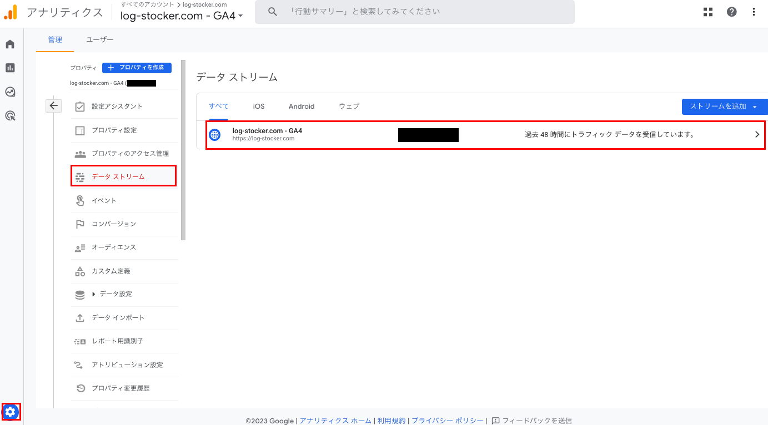Image resolution: width=768 pixels, height=425 pixels.
Task: Open コンバージョン menu item
Action: pyautogui.click(x=114, y=224)
